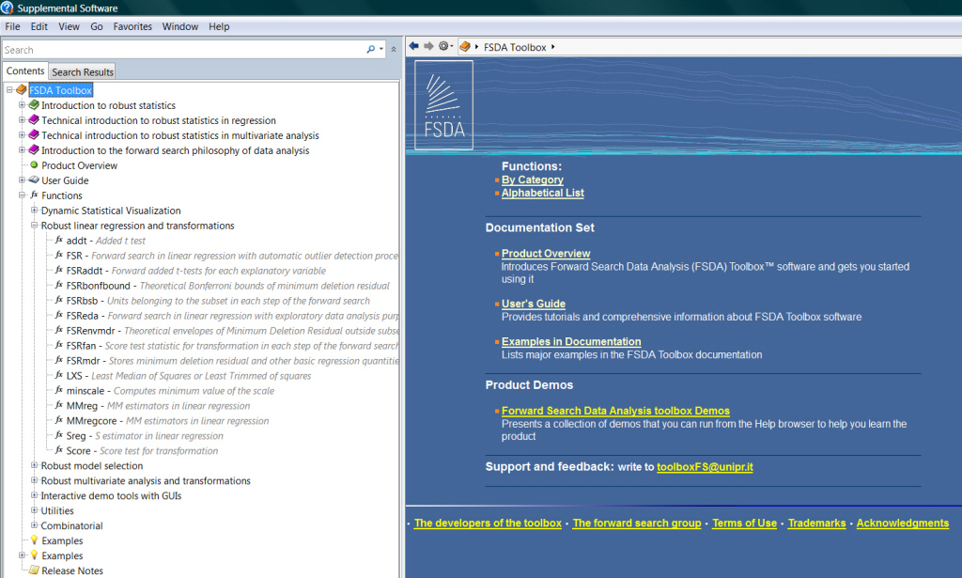The width and height of the screenshot is (962, 578).
Task: Open the Terms of Use link
Action: [744, 523]
